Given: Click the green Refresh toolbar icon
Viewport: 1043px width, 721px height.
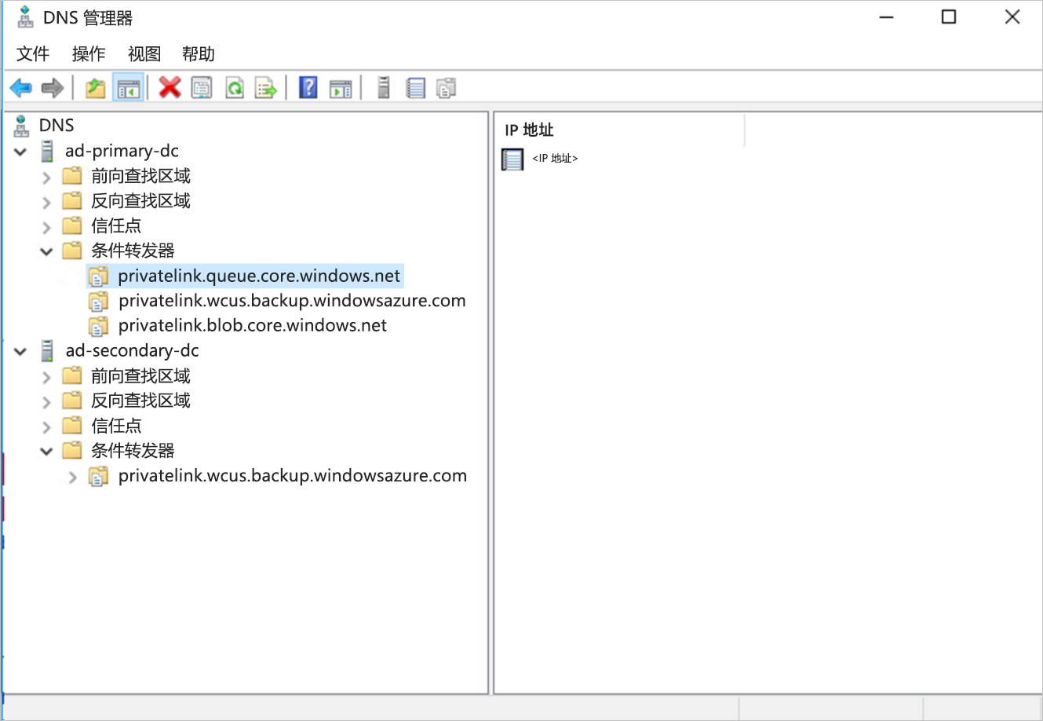Looking at the screenshot, I should [234, 88].
